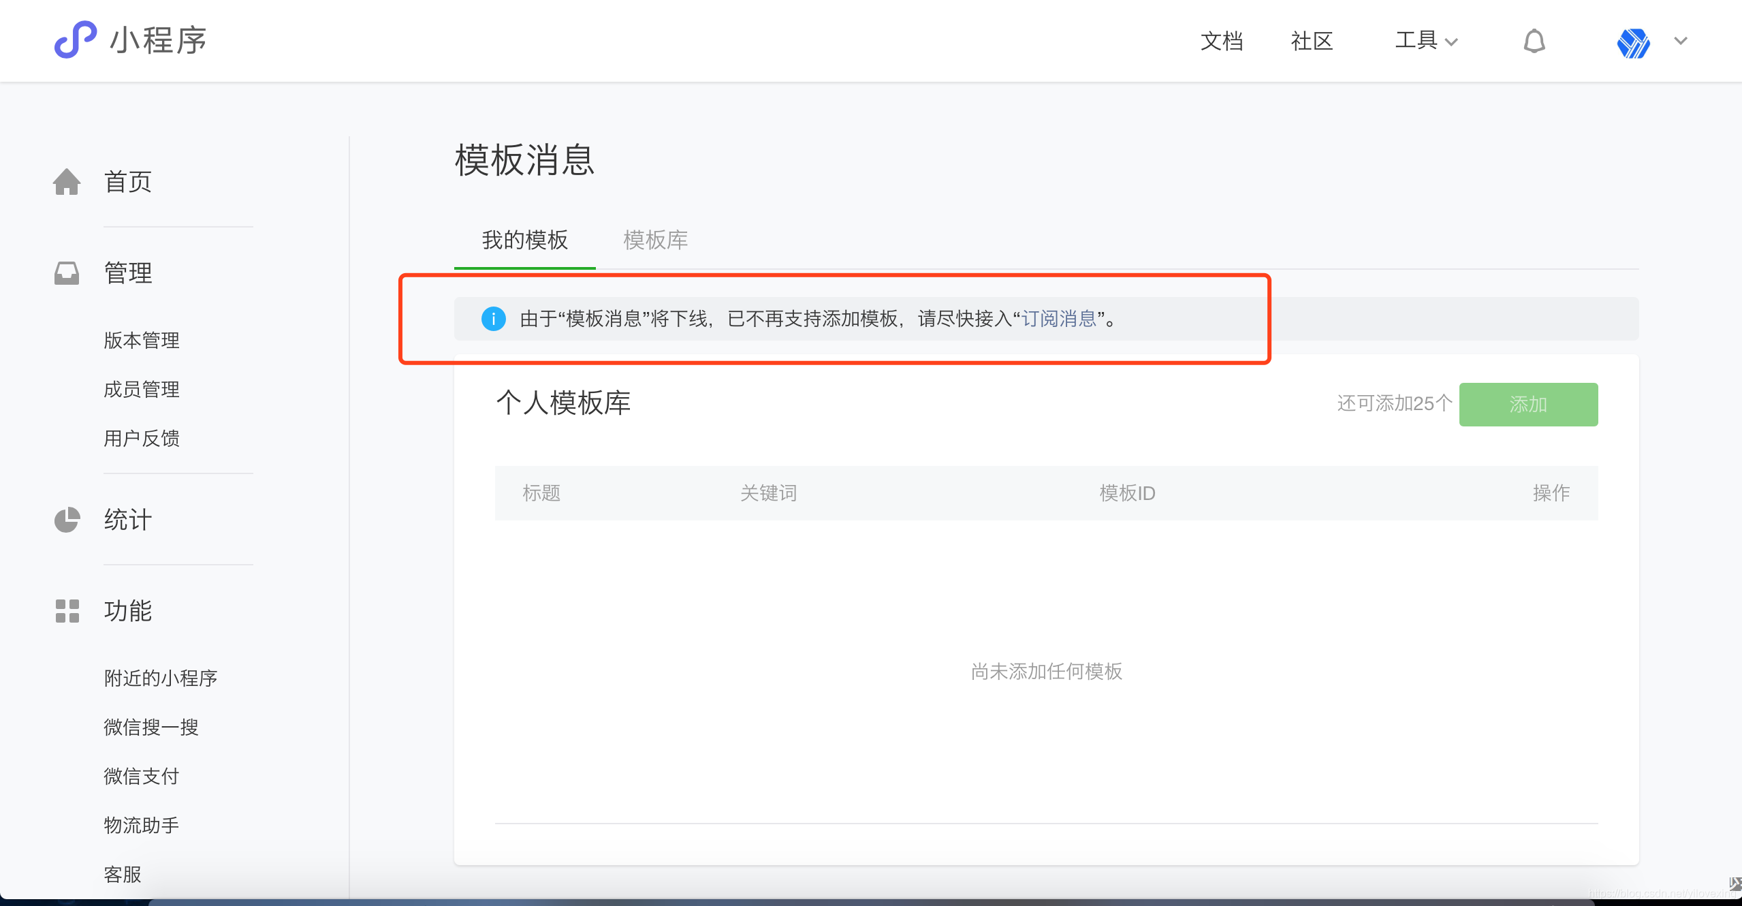
Task: Click the 操作 column header
Action: tap(1551, 493)
